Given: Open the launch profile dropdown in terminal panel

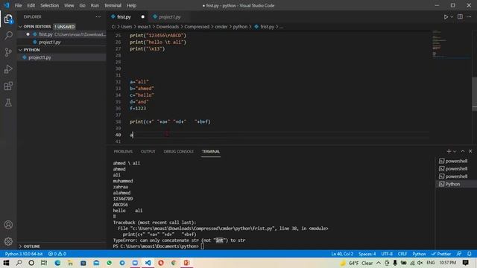Looking at the screenshot, I should point(455,151).
